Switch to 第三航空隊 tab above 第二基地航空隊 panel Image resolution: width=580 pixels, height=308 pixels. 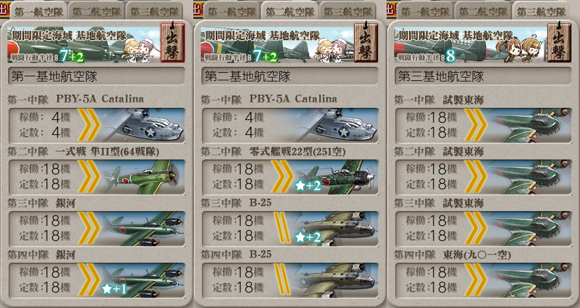[x=348, y=11]
